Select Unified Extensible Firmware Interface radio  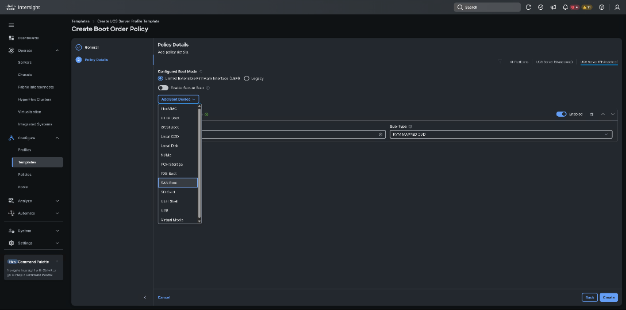(160, 79)
